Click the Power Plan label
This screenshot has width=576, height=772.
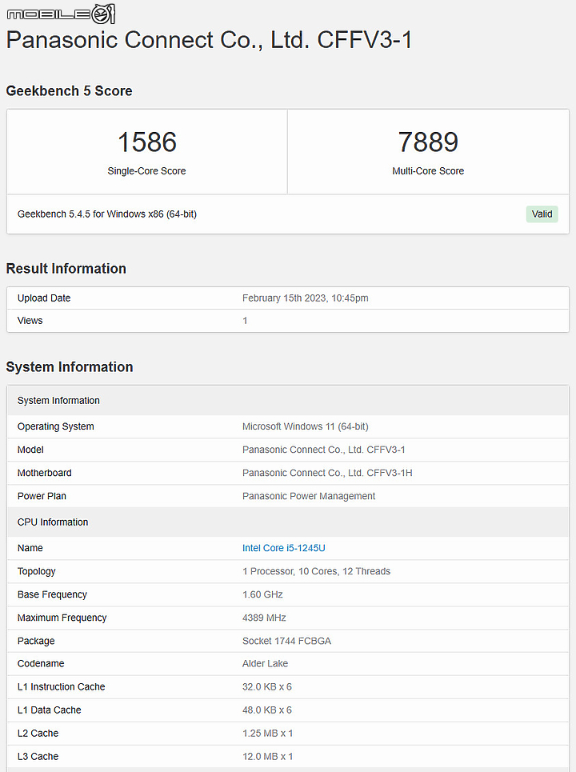pyautogui.click(x=42, y=496)
